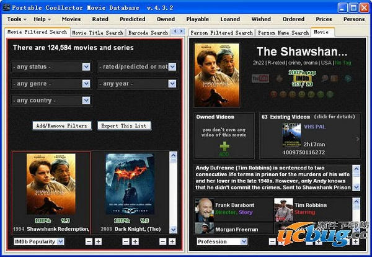Select The Dark Knight poster

(130, 184)
